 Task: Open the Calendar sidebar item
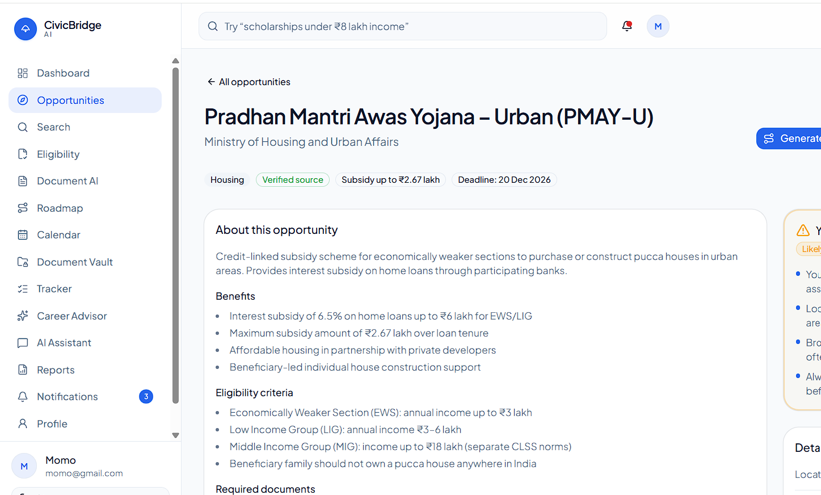(85, 235)
